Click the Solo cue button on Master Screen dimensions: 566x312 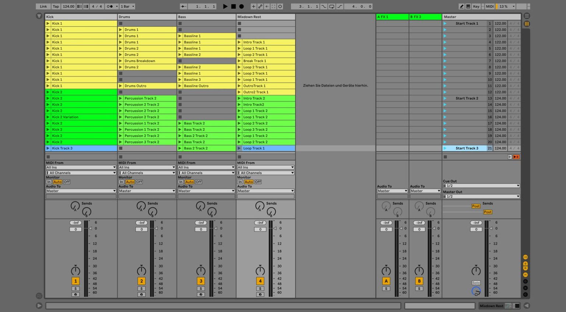click(x=476, y=283)
